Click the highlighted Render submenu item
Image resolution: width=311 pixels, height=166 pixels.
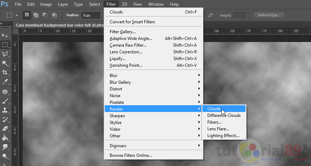[153, 109]
